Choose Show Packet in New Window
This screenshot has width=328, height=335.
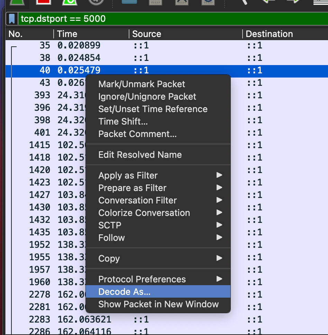[x=158, y=304]
